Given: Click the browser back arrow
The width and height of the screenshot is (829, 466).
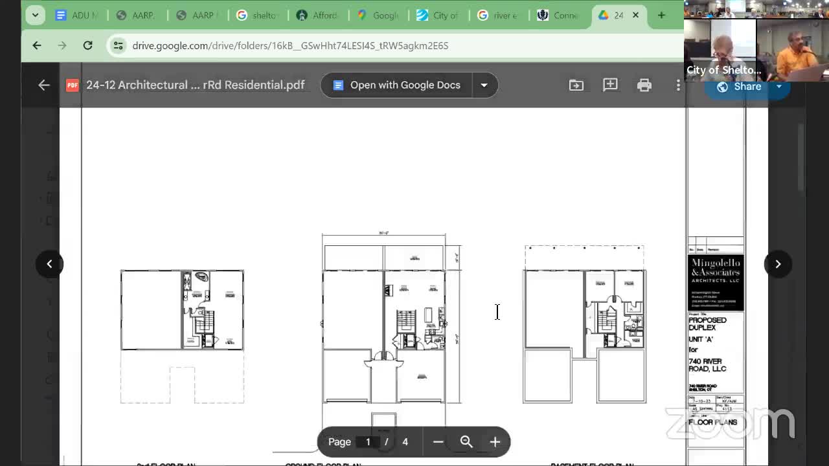Looking at the screenshot, I should pos(37,45).
